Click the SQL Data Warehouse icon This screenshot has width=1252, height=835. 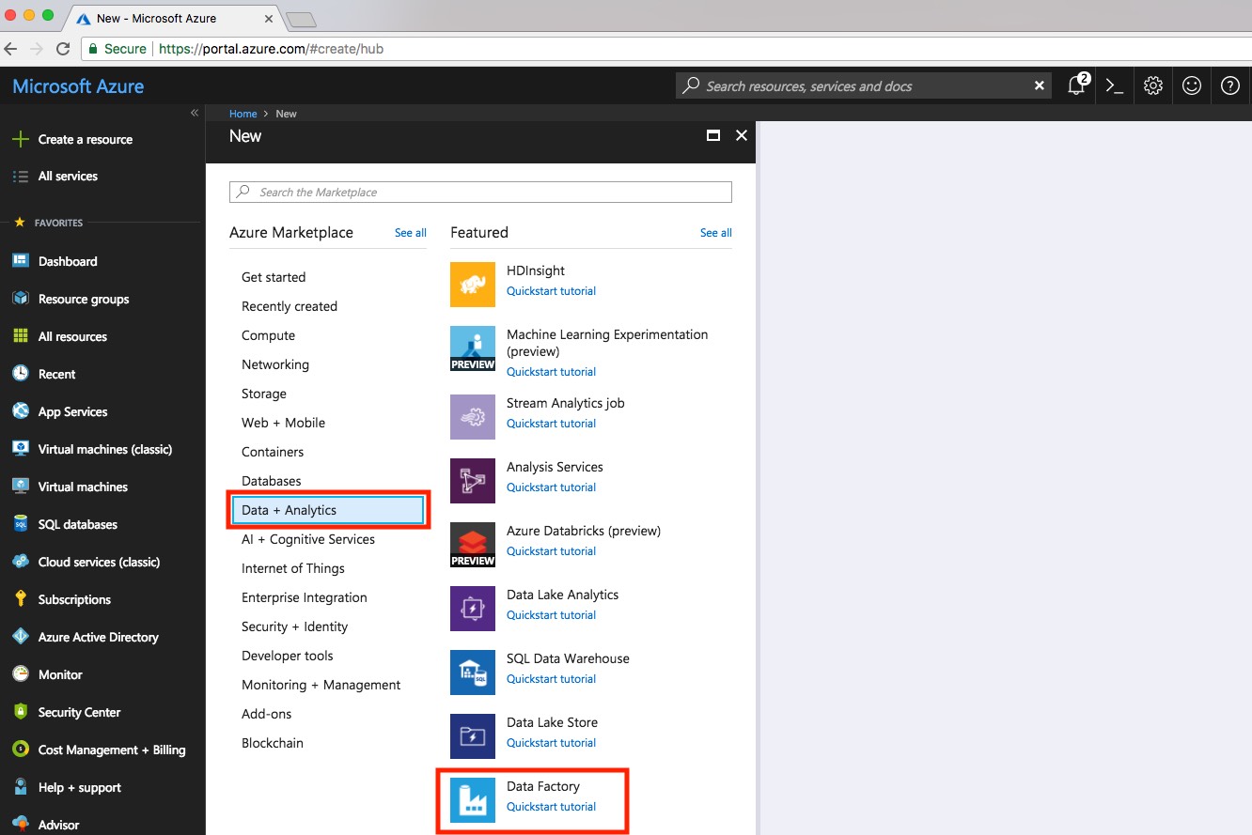coord(473,672)
